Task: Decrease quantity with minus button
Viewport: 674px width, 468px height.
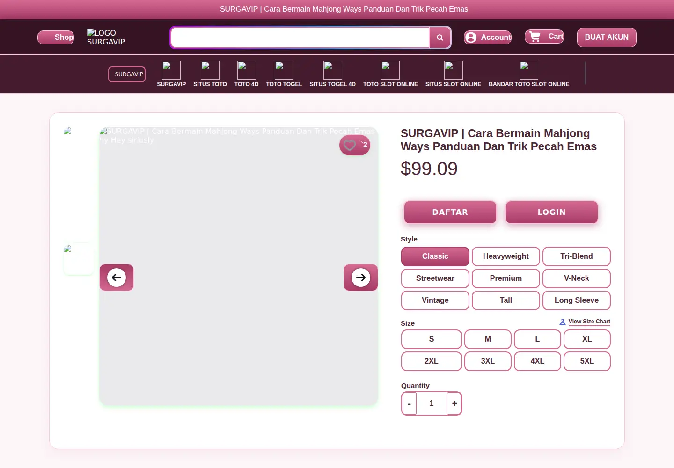Action: pos(410,403)
